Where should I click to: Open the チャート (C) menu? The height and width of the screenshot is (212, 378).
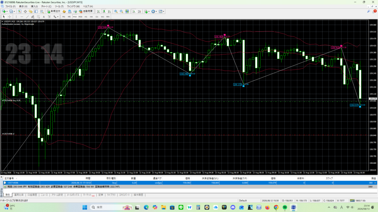coord(46,6)
